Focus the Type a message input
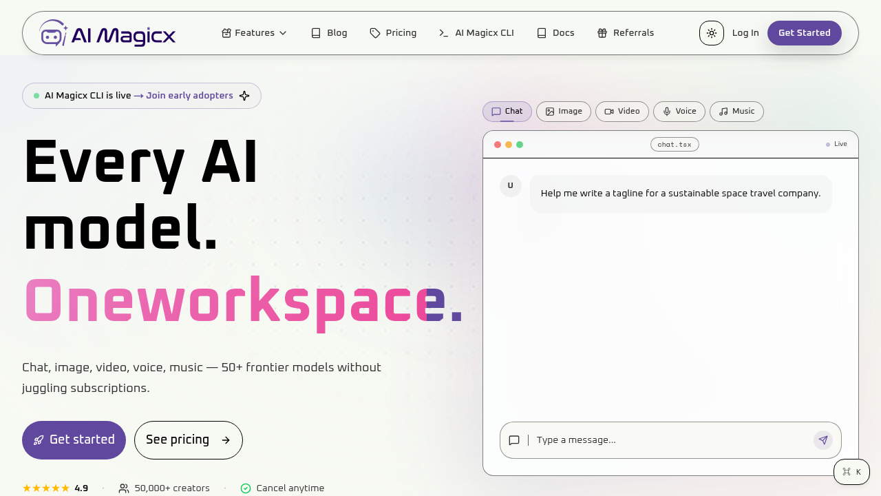 click(672, 440)
